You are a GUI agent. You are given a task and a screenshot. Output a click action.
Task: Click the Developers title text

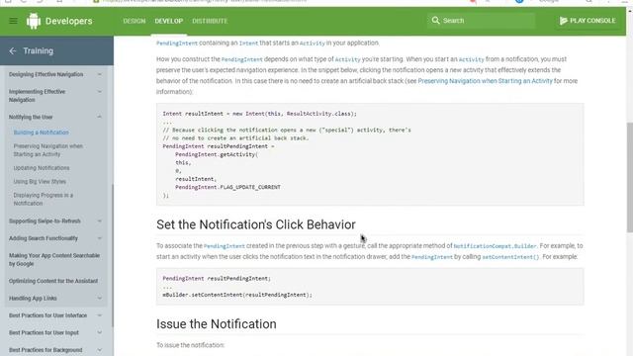[x=69, y=21]
